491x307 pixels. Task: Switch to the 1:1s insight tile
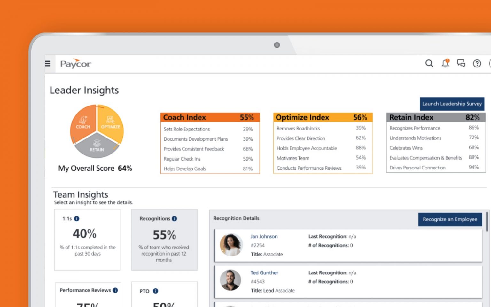tap(87, 240)
